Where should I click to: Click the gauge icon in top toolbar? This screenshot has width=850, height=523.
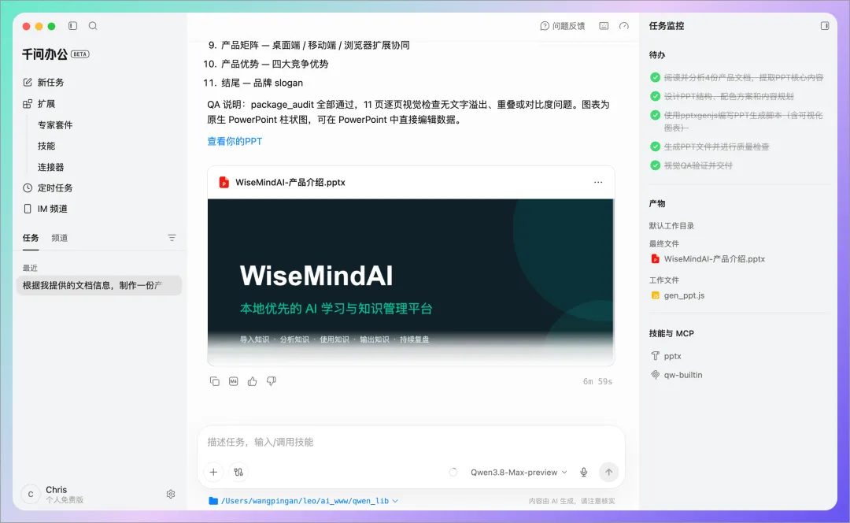(624, 26)
